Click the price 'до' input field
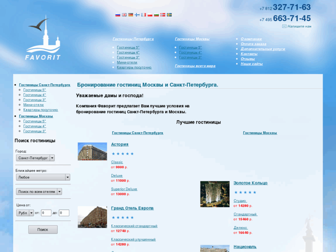The height and width of the screenshot is (252, 336). tap(64, 213)
